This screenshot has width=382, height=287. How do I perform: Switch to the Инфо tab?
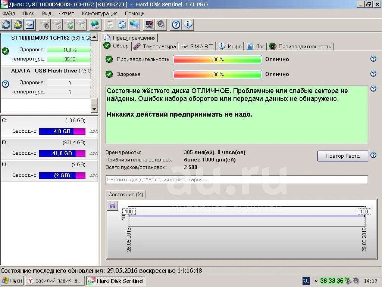[x=230, y=46]
